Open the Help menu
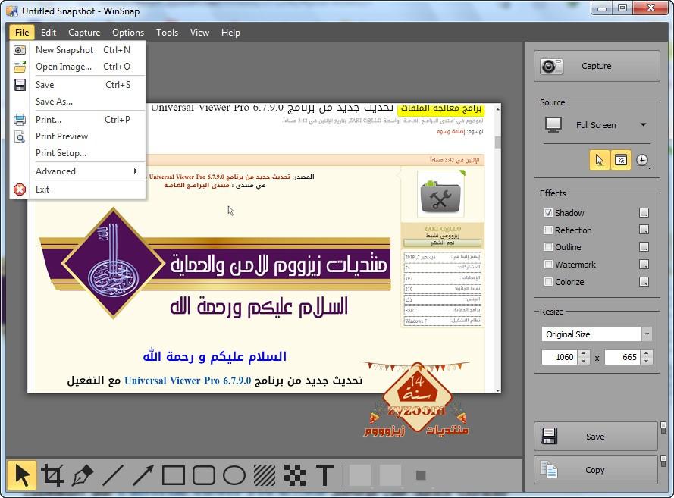Image resolution: width=674 pixels, height=498 pixels. click(230, 33)
